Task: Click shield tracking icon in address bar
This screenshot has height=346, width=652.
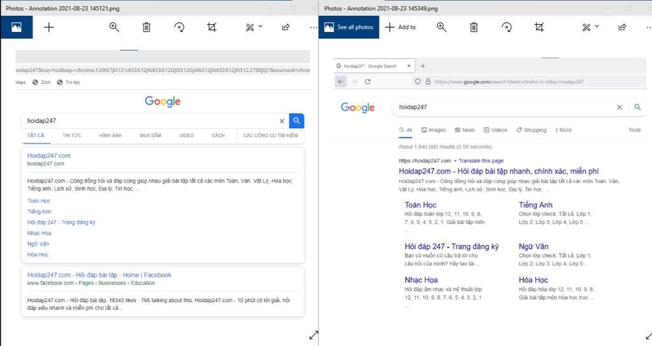Action: coord(418,82)
